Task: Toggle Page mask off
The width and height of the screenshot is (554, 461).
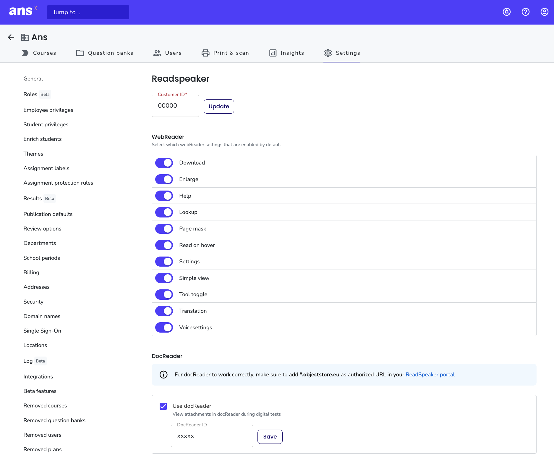Action: pyautogui.click(x=164, y=229)
